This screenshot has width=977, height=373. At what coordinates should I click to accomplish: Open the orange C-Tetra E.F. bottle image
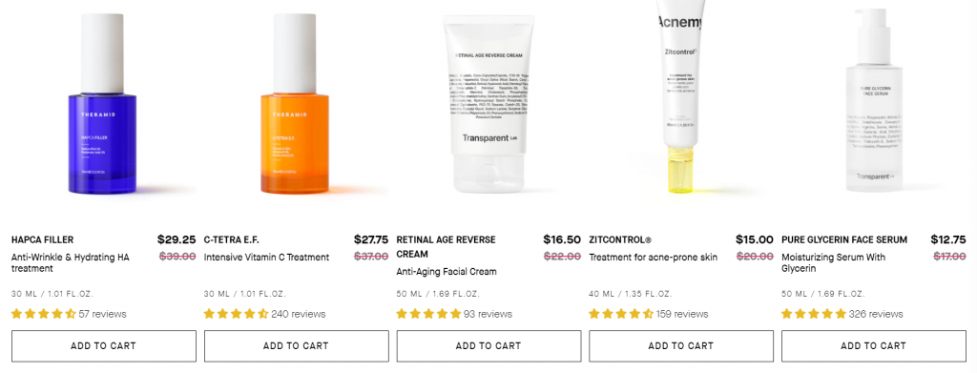pyautogui.click(x=295, y=104)
